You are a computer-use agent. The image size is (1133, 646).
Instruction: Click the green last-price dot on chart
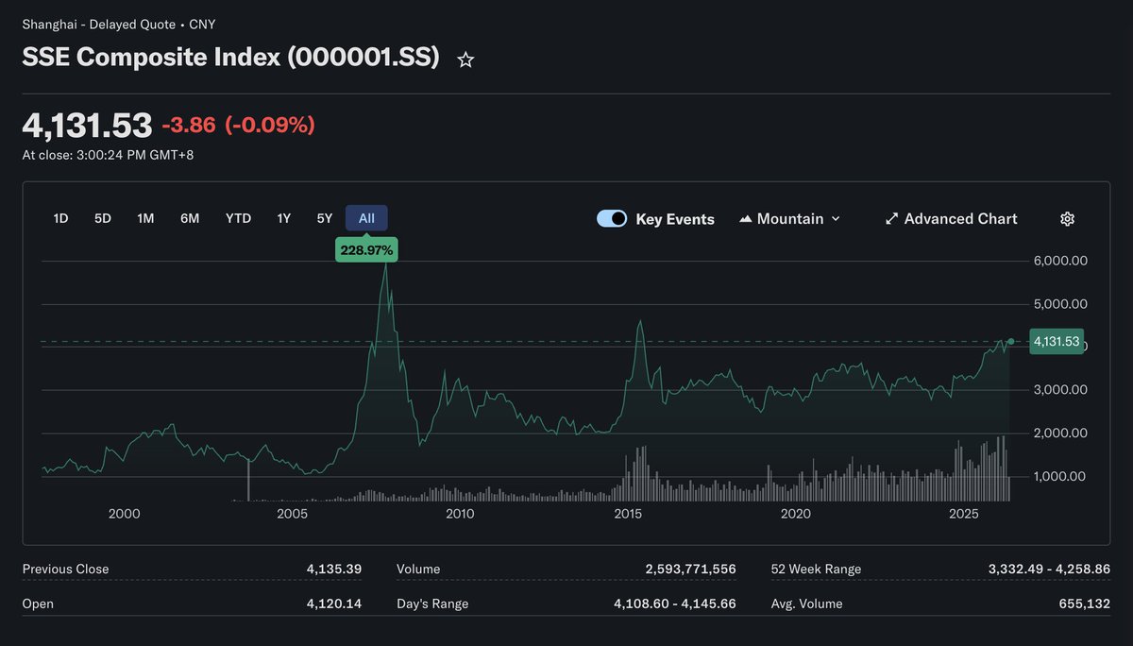[1011, 341]
